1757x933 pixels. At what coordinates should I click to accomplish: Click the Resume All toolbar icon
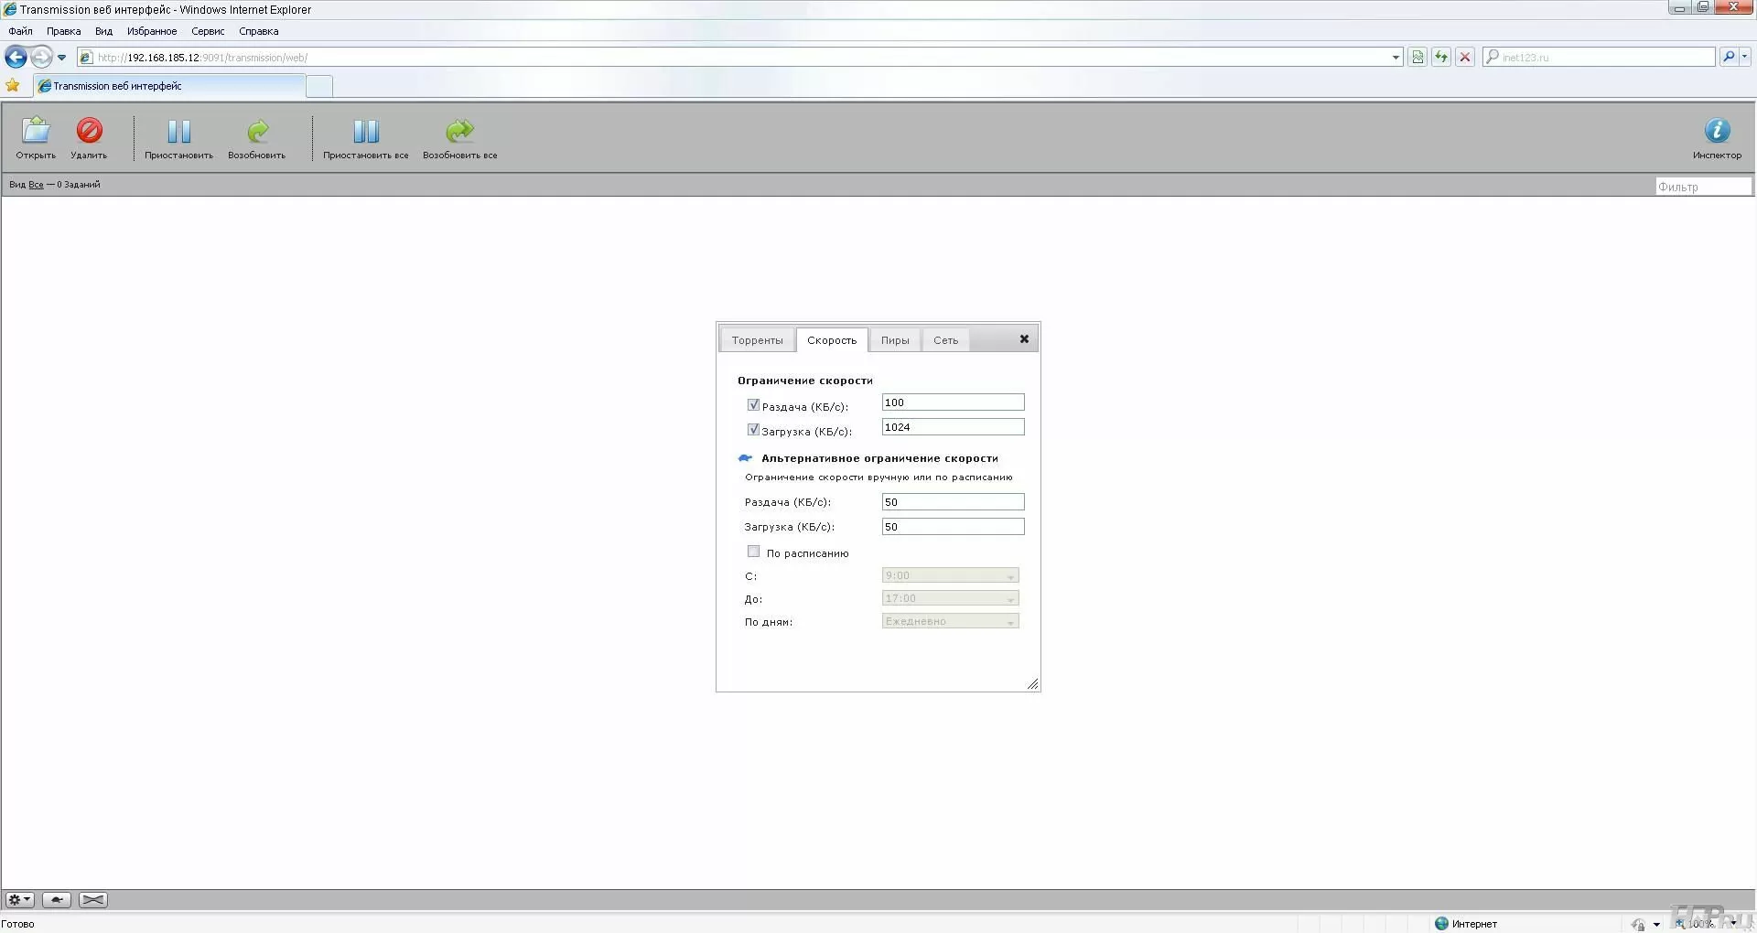coord(459,132)
